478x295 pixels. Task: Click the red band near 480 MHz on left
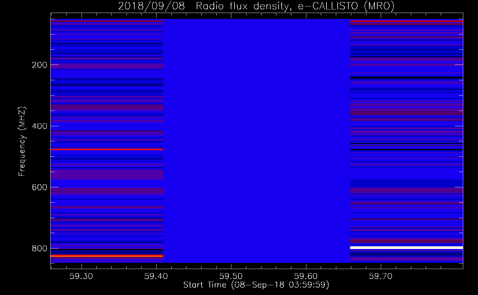(107, 150)
